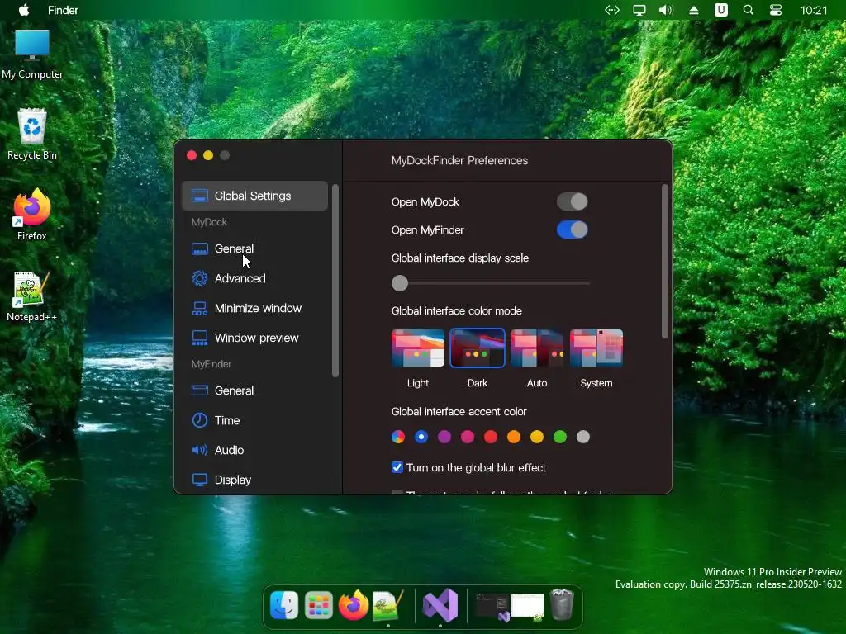
Task: Open the Finder menu in the top bar
Action: 63,10
